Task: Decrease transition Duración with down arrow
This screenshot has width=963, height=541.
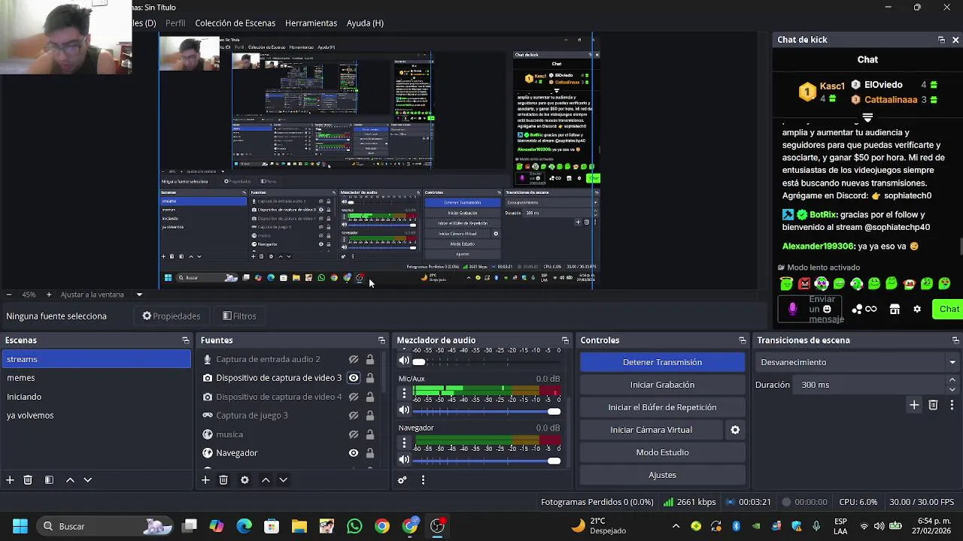Action: 952,389
